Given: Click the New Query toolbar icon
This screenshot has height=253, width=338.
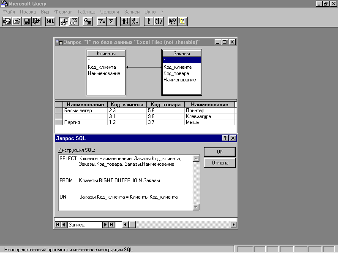Looking at the screenshot, I should pyautogui.click(x=7, y=22).
